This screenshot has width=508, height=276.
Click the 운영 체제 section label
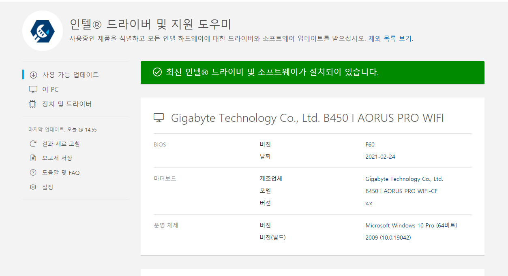point(166,225)
